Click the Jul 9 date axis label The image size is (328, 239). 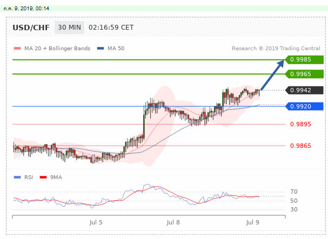coord(253,222)
